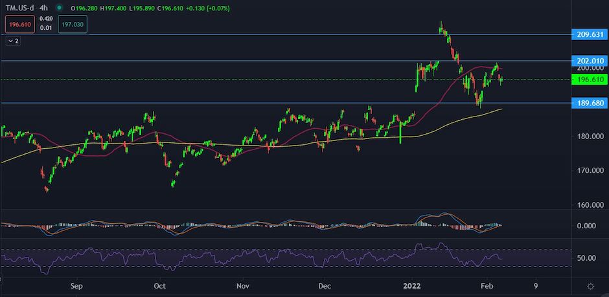Click the green 196.610 current price label
Image resolution: width=609 pixels, height=297 pixels.
pyautogui.click(x=589, y=79)
